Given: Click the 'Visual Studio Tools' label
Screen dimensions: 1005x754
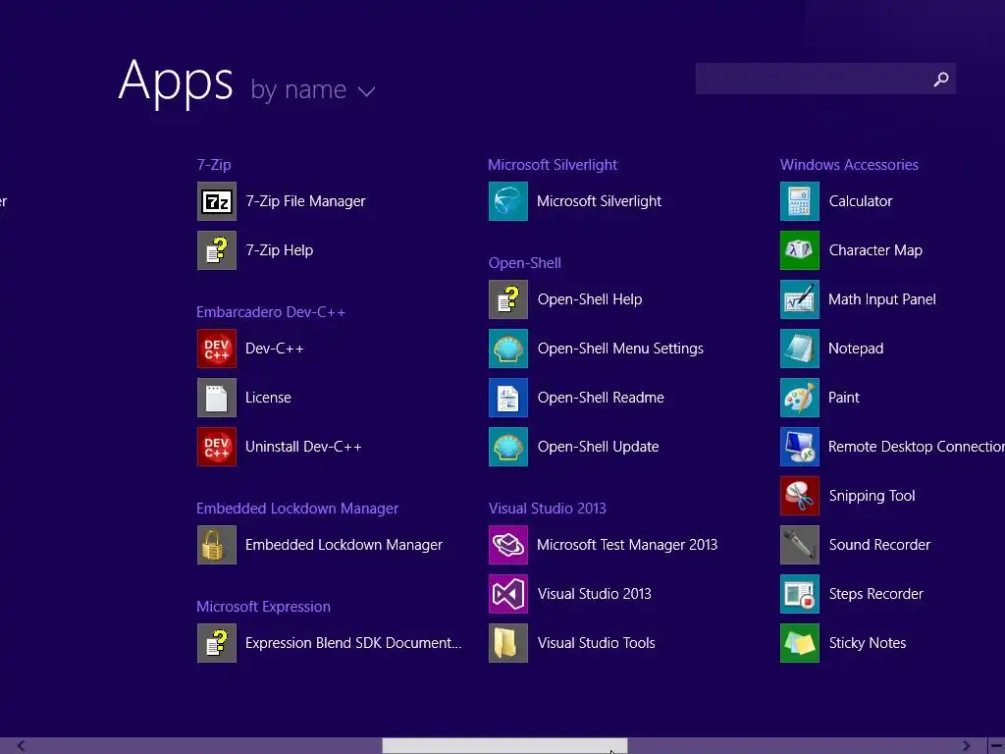Looking at the screenshot, I should coord(596,643).
